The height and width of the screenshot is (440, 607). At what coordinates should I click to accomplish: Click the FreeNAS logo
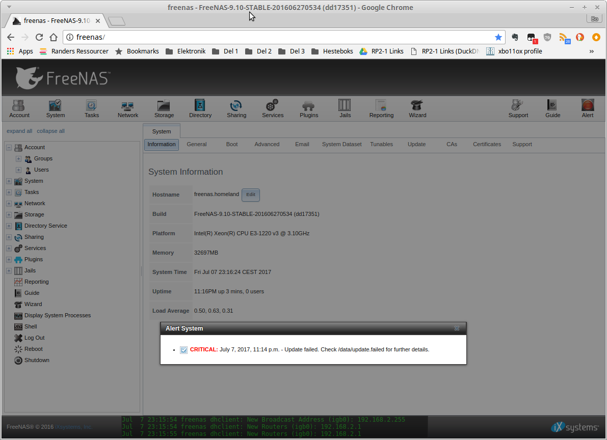tap(63, 78)
